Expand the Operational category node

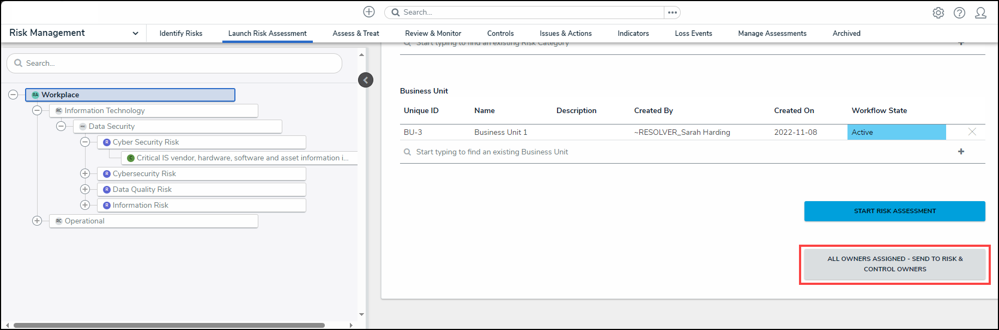37,221
